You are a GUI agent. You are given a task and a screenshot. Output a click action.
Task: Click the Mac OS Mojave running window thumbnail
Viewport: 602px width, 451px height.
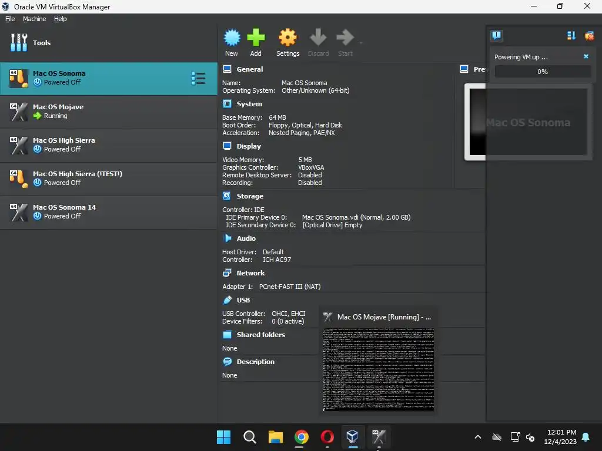click(379, 369)
